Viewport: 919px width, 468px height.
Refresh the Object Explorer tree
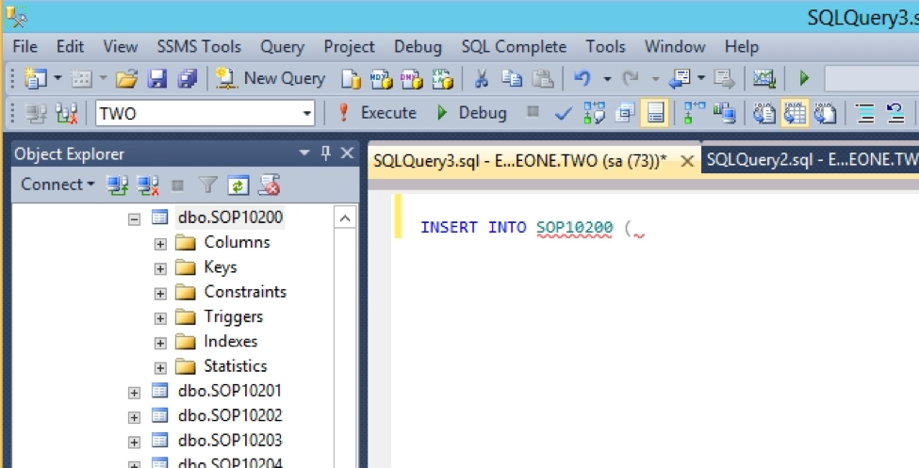[x=238, y=186]
